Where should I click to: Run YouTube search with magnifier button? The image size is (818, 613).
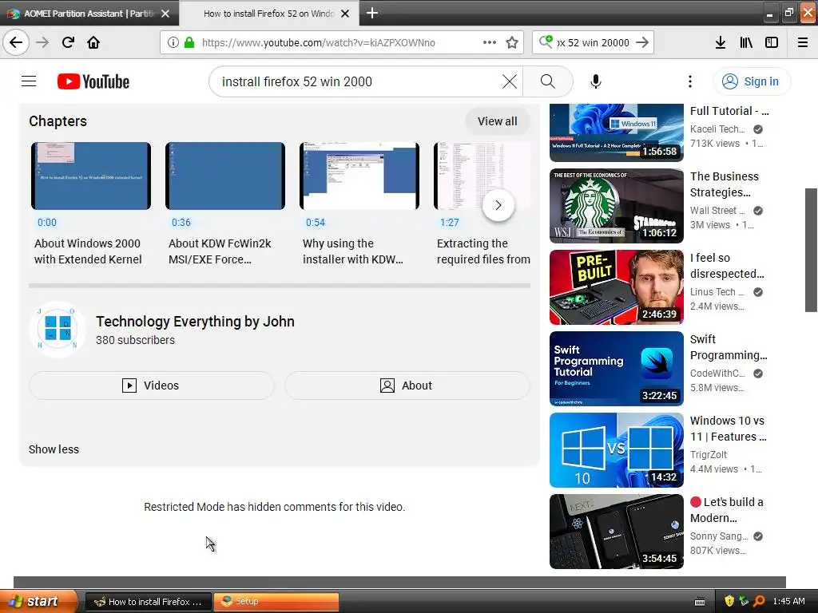pos(548,81)
